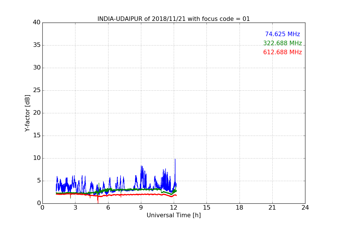Click the y-axis tick label 10
Image resolution: width=339 pixels, height=226 pixels.
[37, 158]
